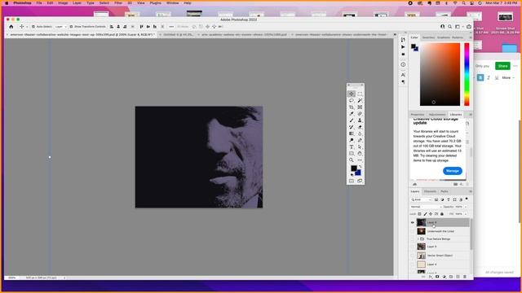Show the True Nature Beings group
522x293 pixels.
[x=413, y=239]
